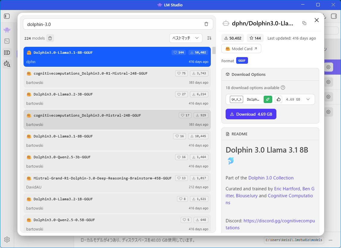Open the ベストマッチ sort dropdown
This screenshot has width=341, height=248.
(x=186, y=38)
